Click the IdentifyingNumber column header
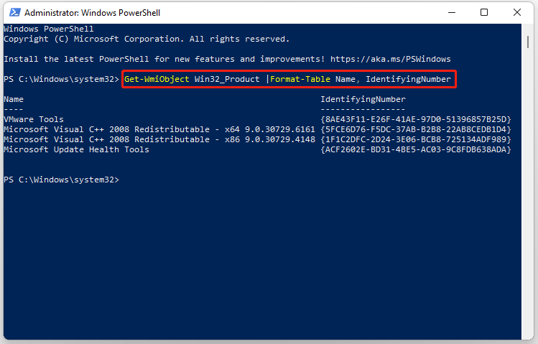 click(x=363, y=99)
